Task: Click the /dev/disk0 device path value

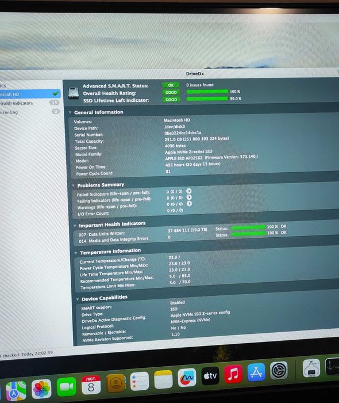Action: [x=175, y=127]
